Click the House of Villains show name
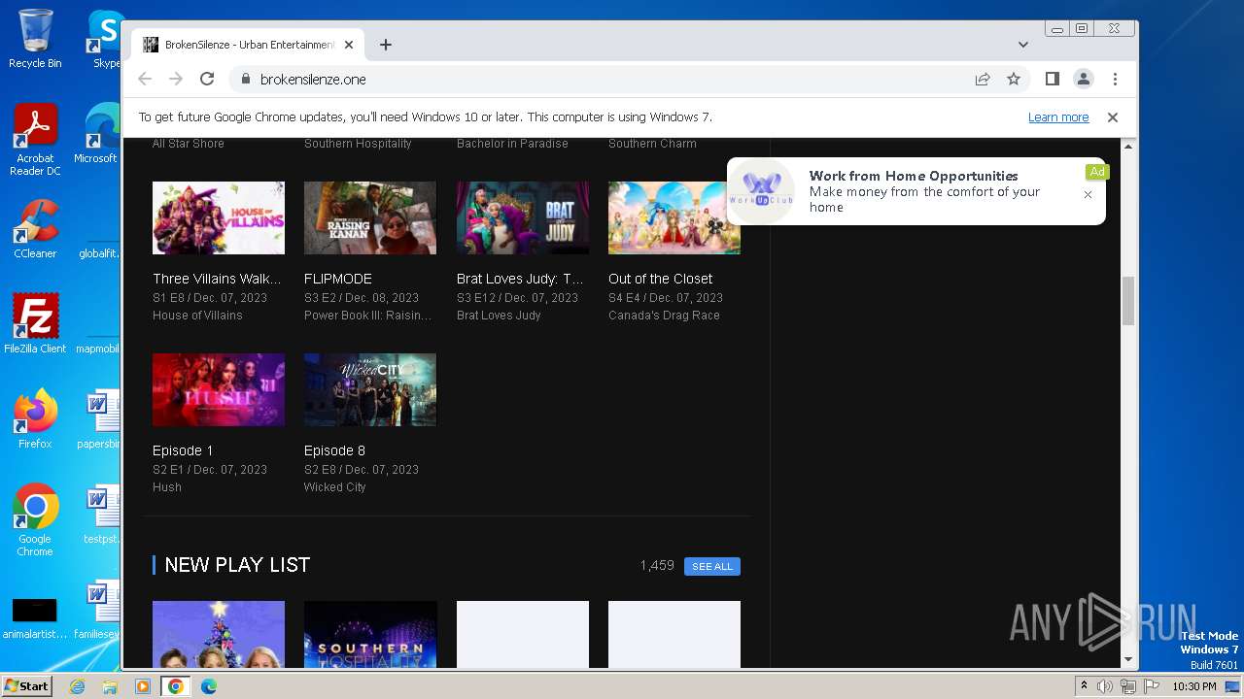 [197, 316]
